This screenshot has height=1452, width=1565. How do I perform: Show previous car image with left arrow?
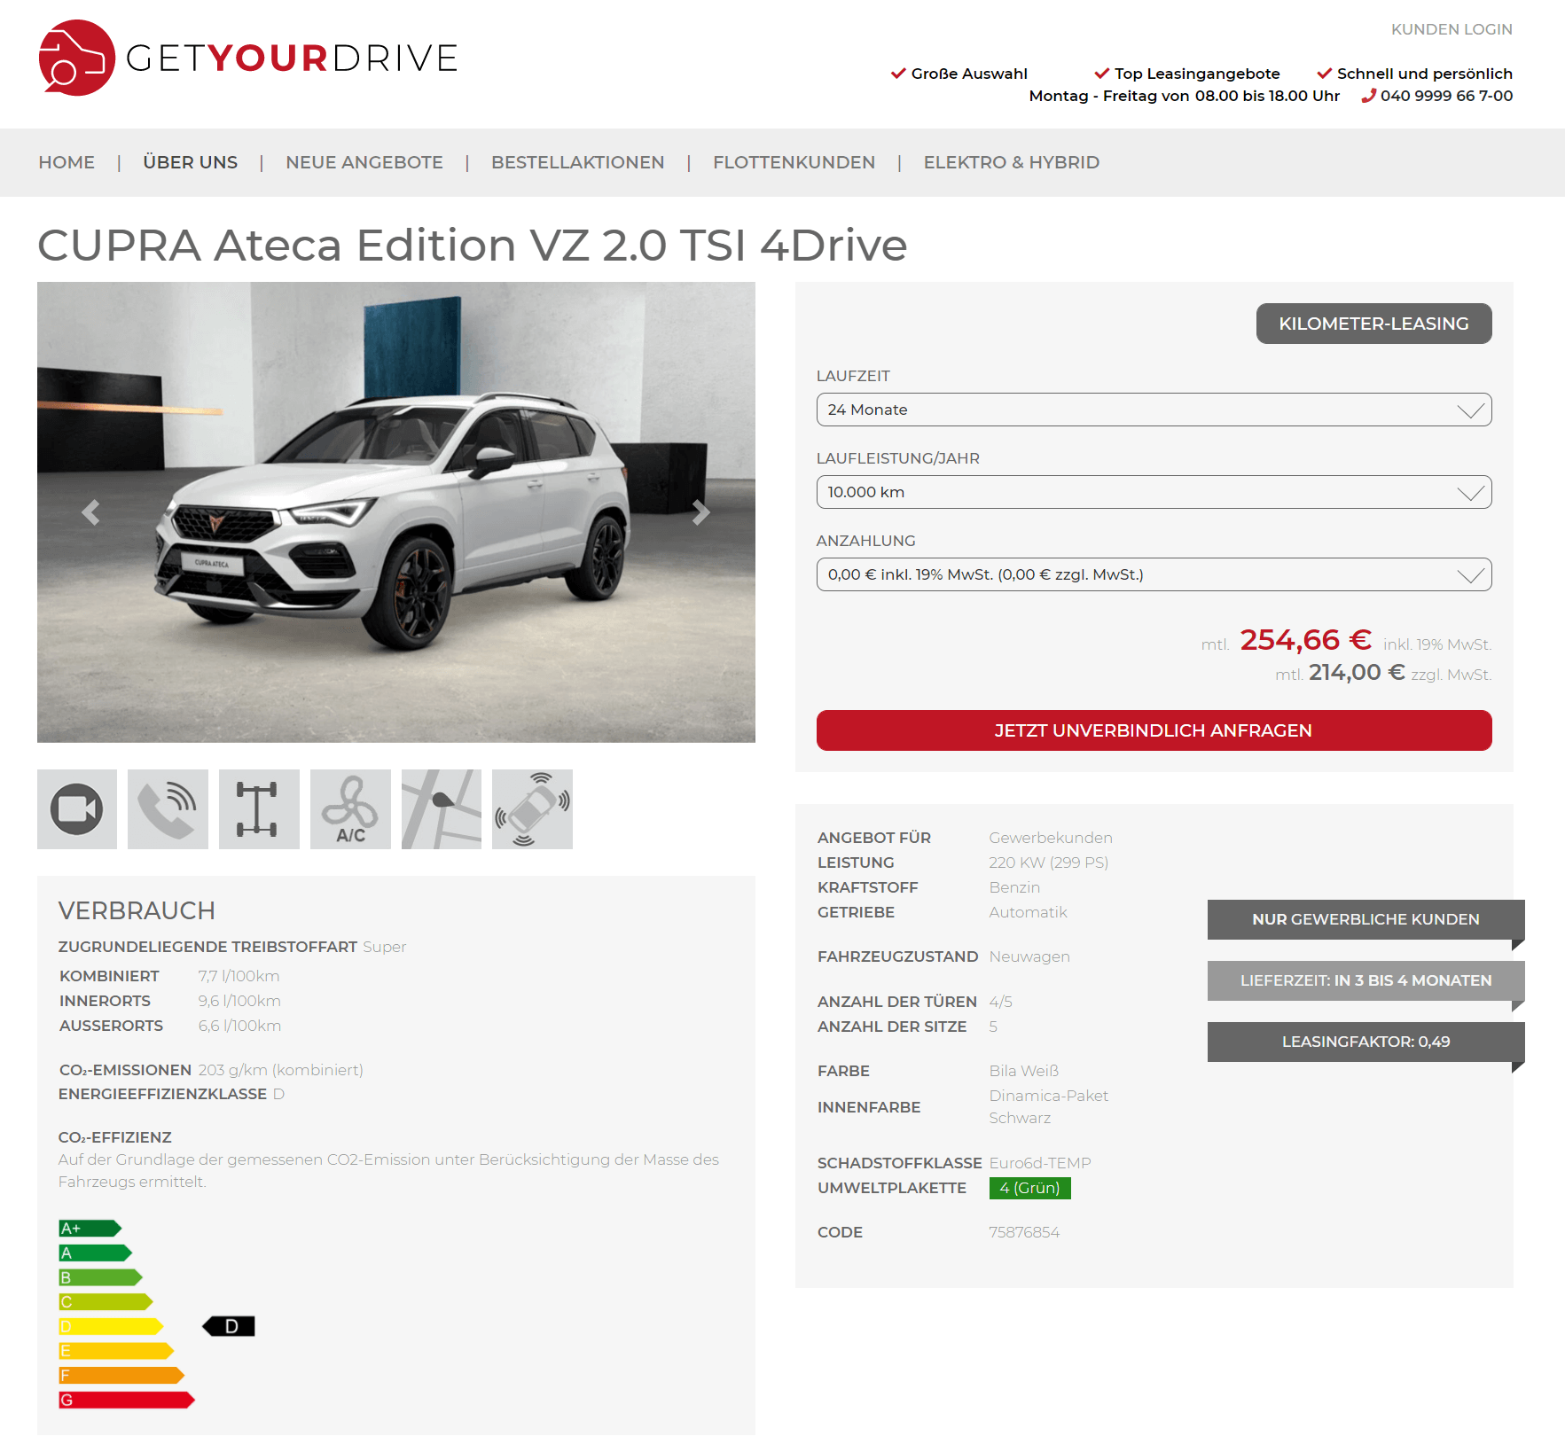coord(90,512)
